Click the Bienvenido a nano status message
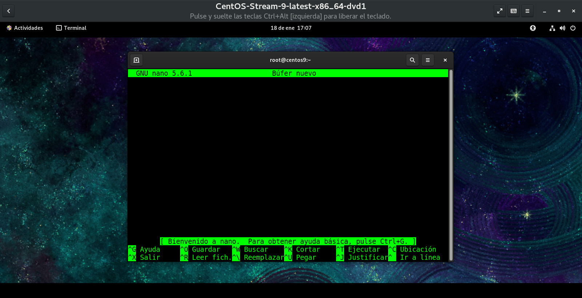Screen dimensions: 582x298 pyautogui.click(x=288, y=241)
